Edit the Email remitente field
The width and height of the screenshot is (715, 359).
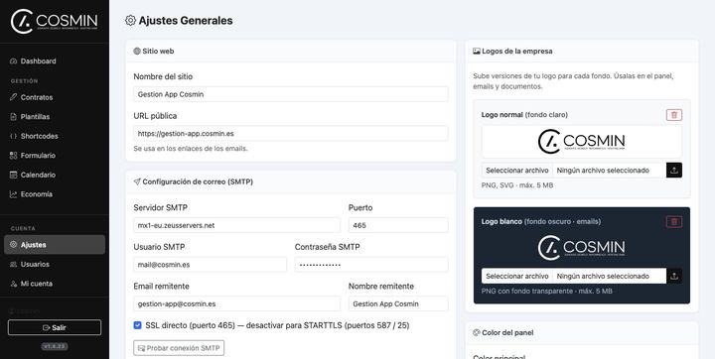[x=236, y=303]
